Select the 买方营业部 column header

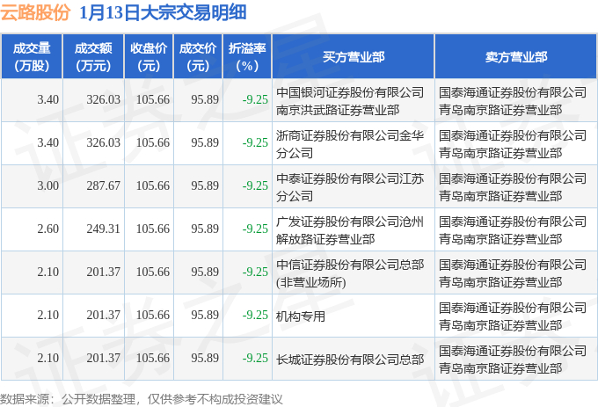(x=354, y=57)
